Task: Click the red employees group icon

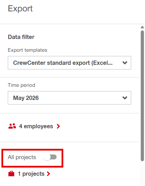Action: [12, 126]
